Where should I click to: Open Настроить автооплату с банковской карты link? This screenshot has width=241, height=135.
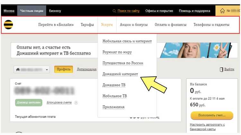tap(207, 127)
